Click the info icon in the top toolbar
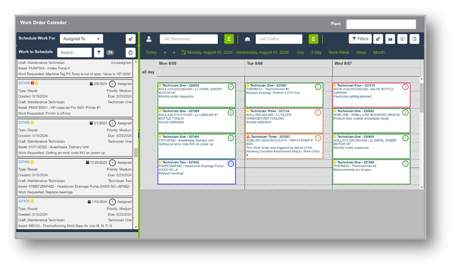Image resolution: width=456 pixels, height=269 pixels. click(x=402, y=39)
